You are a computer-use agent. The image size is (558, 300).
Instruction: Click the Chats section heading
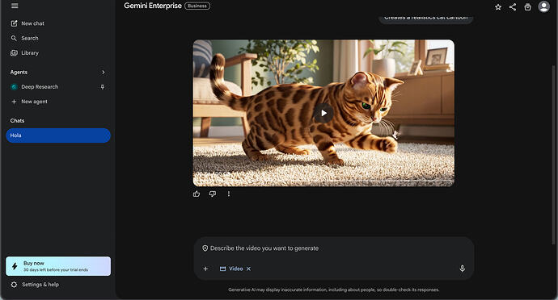point(17,121)
